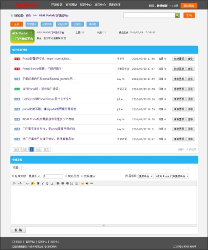Click the first-page pagination button

coord(17,149)
